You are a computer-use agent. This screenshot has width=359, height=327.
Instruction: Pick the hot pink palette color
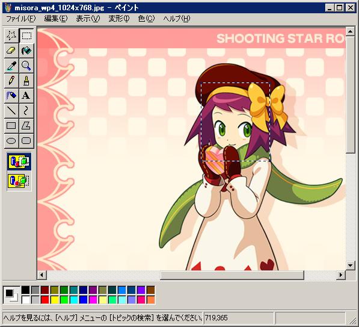pos(141,300)
